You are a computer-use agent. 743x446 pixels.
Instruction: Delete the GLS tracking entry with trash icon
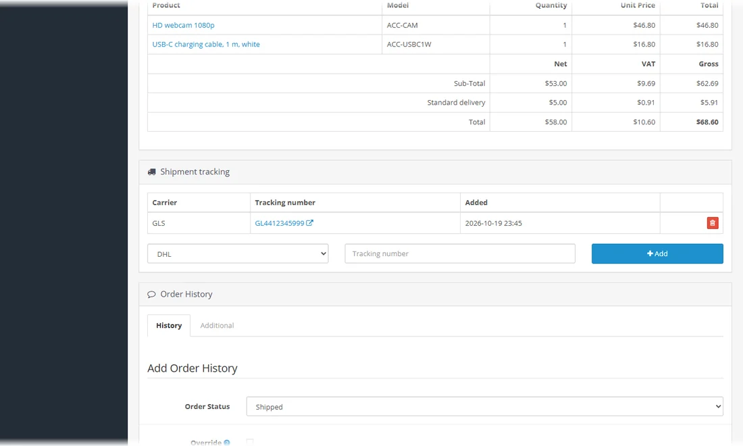coord(712,223)
